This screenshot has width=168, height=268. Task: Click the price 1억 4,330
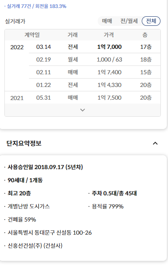click(x=109, y=85)
